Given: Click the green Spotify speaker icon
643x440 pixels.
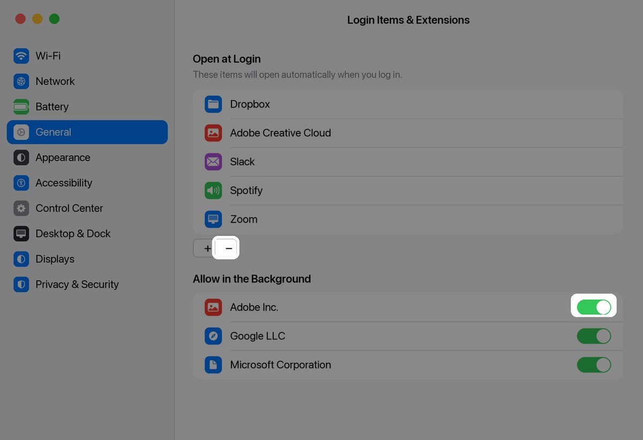Looking at the screenshot, I should (213, 190).
